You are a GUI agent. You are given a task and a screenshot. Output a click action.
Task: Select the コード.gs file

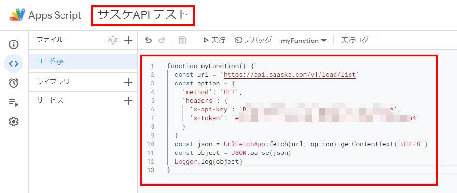coord(50,61)
